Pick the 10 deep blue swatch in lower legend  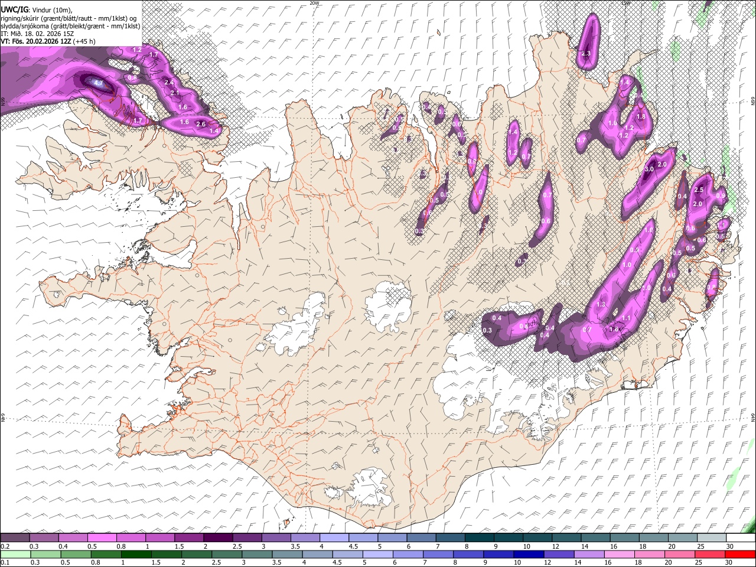[529, 555]
